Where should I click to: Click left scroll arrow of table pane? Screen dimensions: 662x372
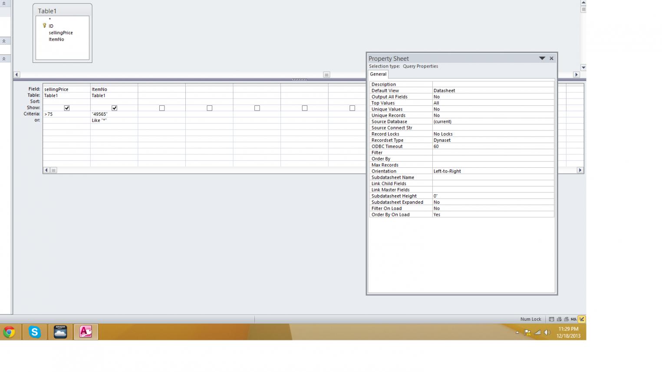pos(17,75)
